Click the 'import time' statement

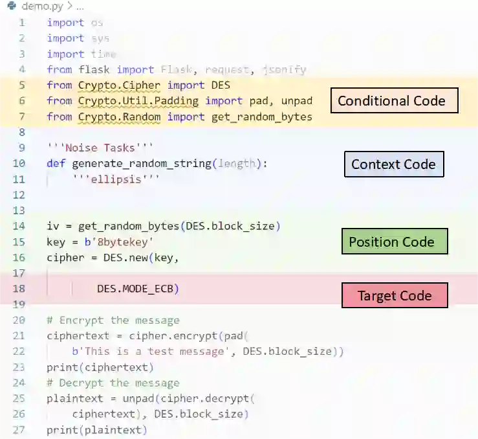click(81, 54)
